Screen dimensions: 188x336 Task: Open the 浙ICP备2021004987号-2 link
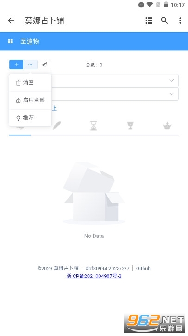94,276
